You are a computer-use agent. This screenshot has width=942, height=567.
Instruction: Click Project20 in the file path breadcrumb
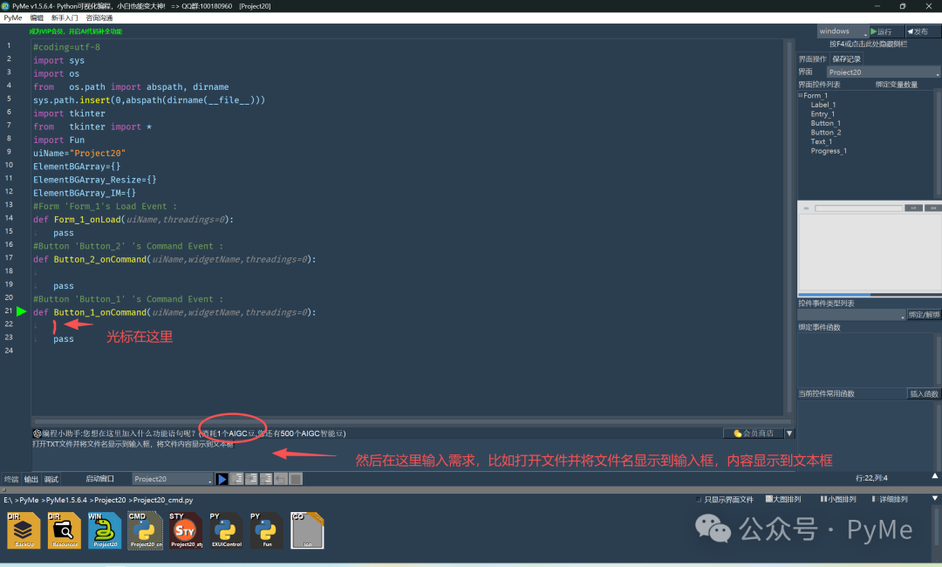(x=110, y=500)
